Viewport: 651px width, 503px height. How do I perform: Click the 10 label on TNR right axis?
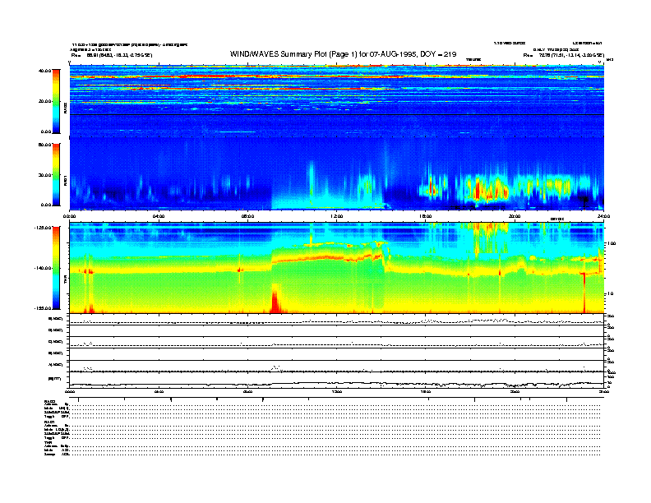tap(611, 294)
